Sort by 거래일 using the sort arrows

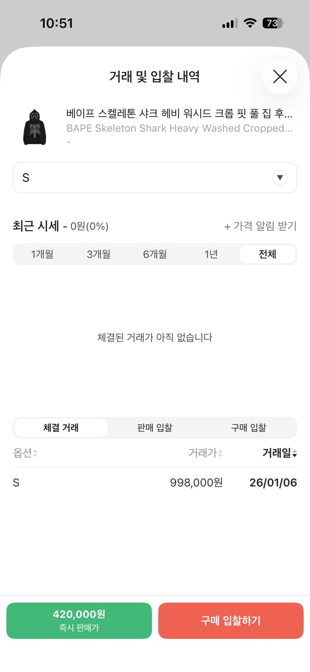[x=294, y=453]
